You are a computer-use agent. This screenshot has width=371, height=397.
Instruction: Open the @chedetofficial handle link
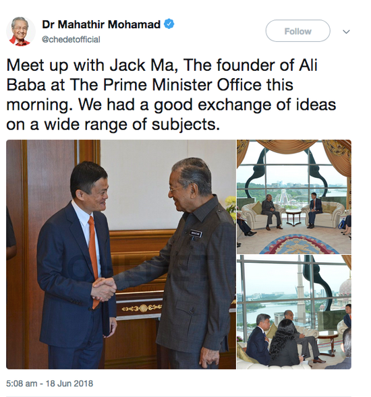pos(71,40)
